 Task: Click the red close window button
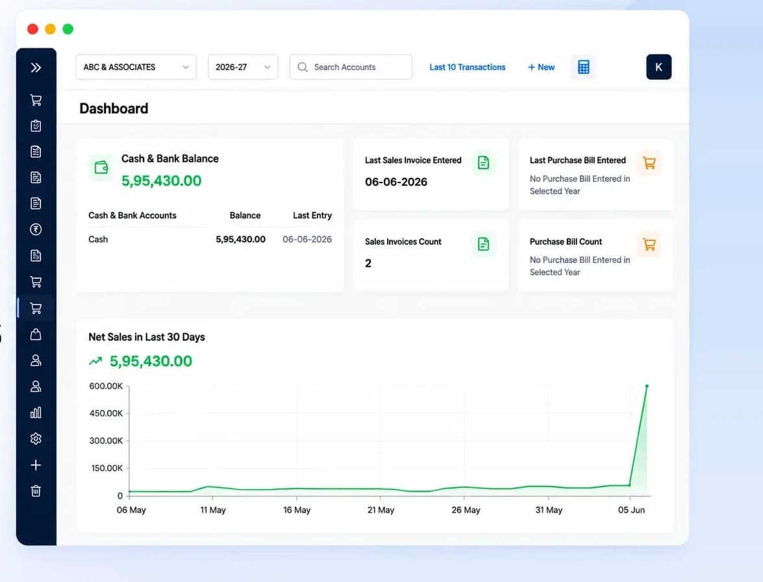click(x=32, y=29)
